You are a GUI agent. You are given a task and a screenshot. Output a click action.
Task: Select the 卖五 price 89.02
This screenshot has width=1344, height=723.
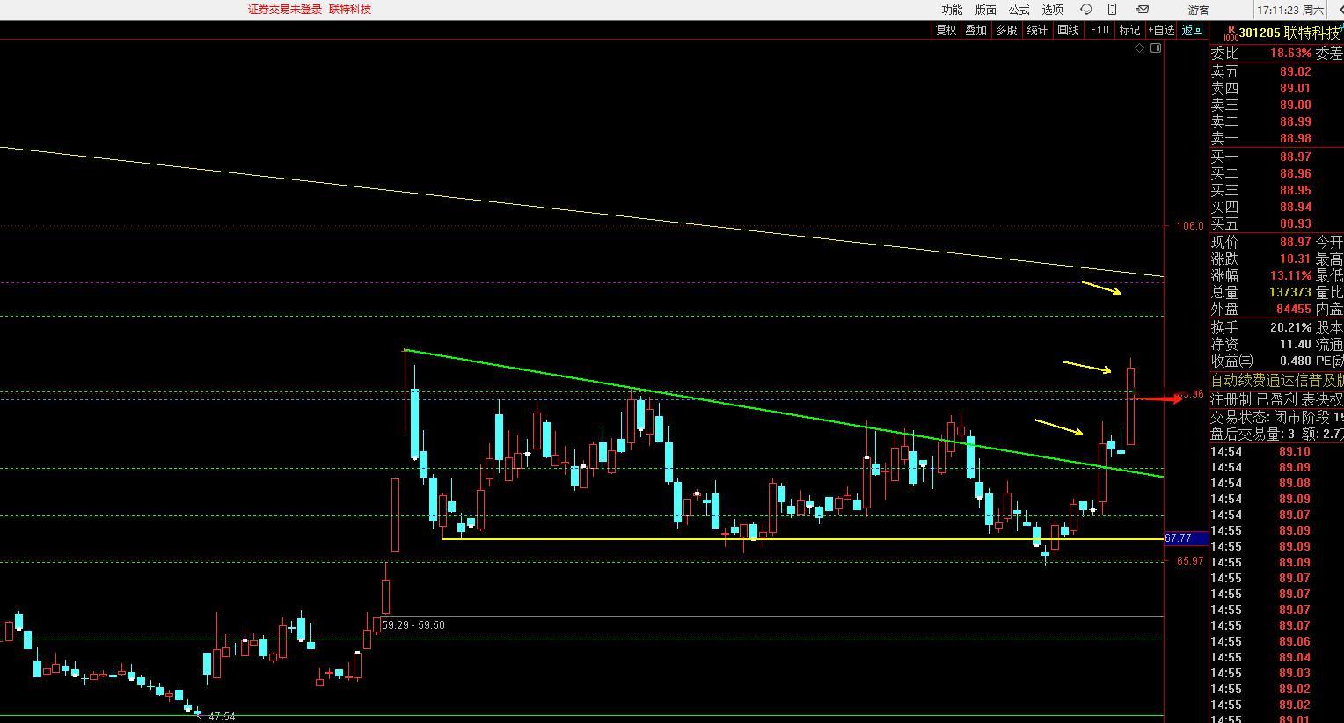[1295, 71]
